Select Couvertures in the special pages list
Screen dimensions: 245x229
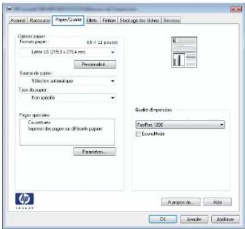point(39,122)
